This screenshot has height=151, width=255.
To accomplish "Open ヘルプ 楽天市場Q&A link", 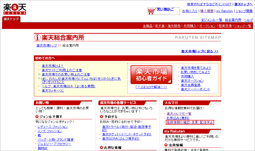I will point(69,86).
